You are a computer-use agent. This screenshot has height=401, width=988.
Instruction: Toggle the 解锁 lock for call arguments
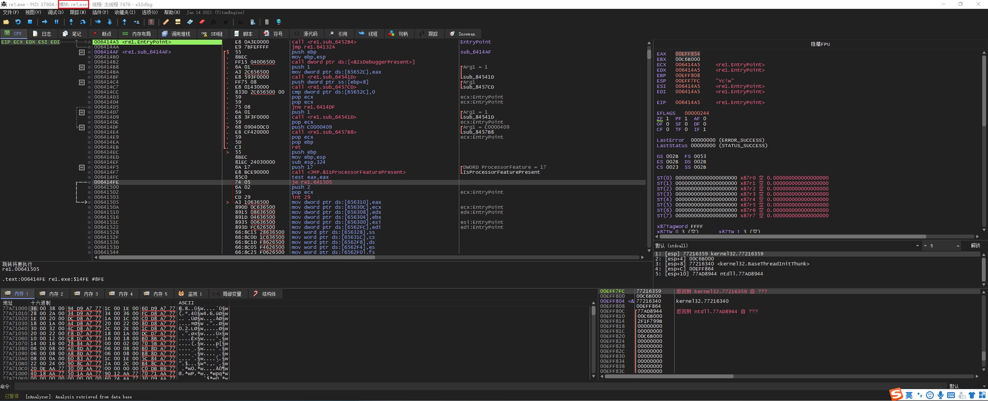(975, 246)
